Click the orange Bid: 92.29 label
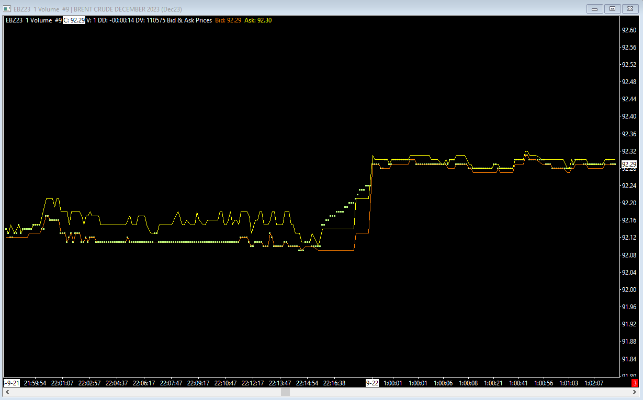The height and width of the screenshot is (400, 643). click(228, 20)
